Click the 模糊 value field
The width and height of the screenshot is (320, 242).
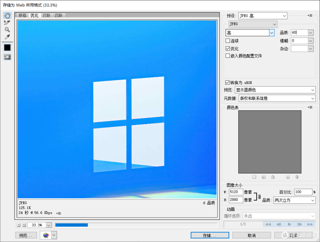coord(299,41)
